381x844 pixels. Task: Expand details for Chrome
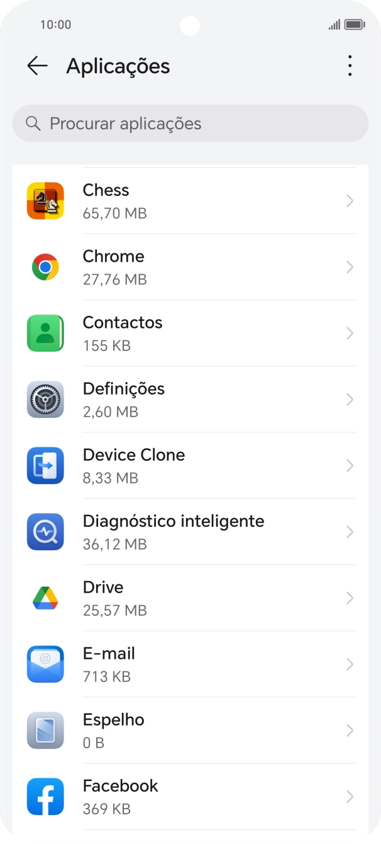(x=350, y=267)
